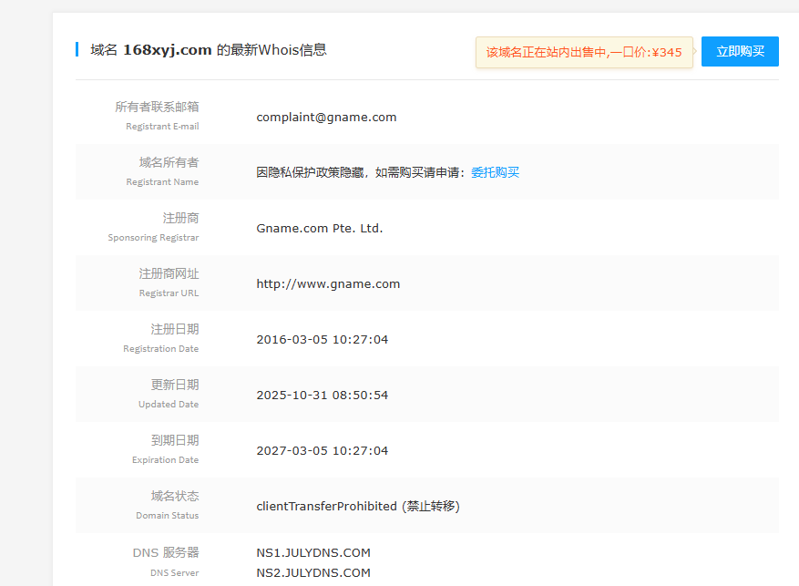Click the NS1.JULYDNS.COM name server entry
799x586 pixels.
313,552
